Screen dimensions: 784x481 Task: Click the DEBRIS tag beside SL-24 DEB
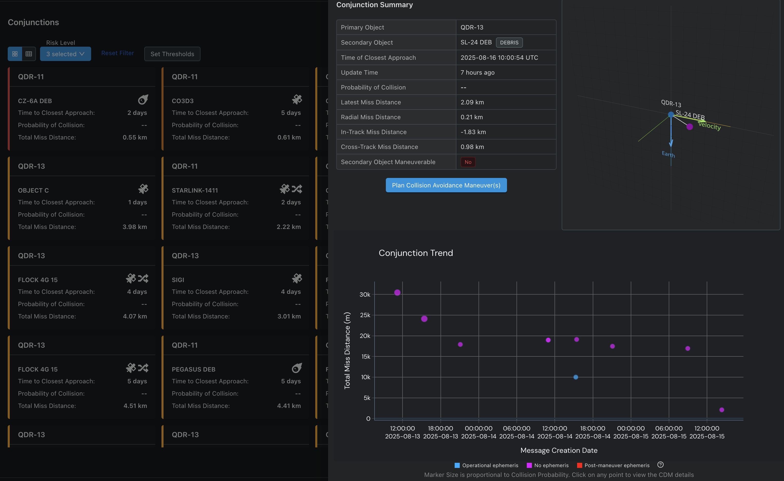point(509,42)
